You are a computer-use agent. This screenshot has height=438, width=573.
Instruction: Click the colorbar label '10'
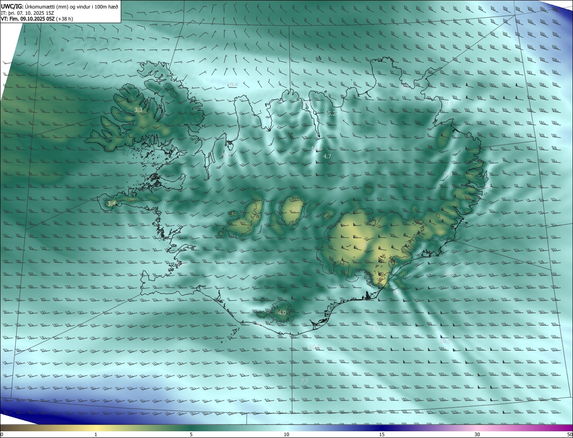[x=286, y=434]
